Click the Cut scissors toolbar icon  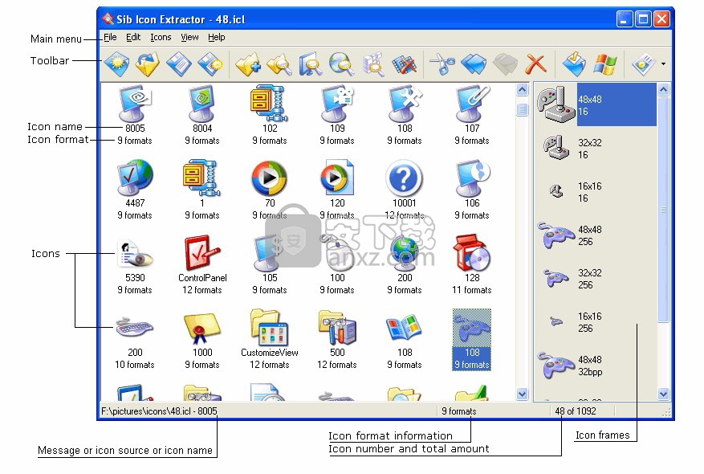442,63
